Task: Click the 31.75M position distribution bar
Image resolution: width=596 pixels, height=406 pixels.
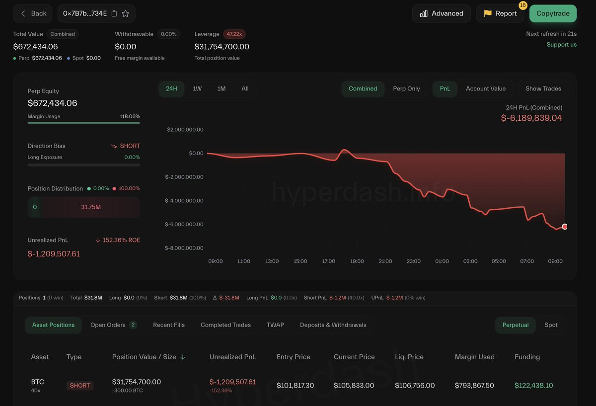Action: (x=91, y=207)
